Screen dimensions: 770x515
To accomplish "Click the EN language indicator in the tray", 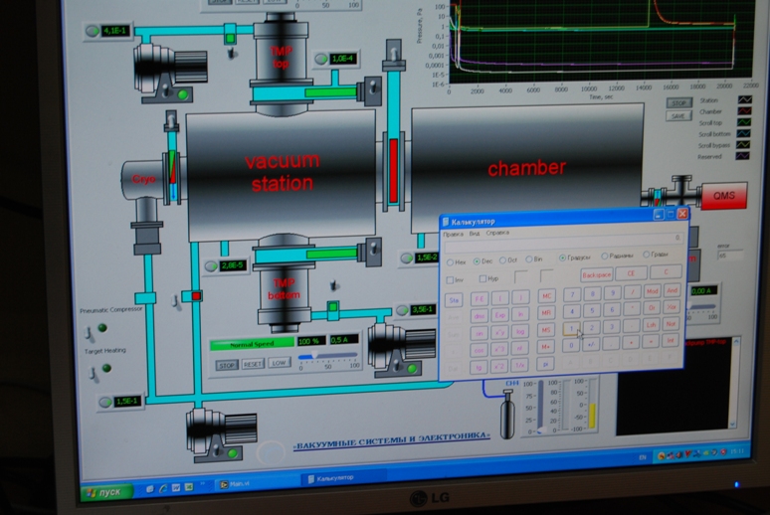I will coord(643,457).
